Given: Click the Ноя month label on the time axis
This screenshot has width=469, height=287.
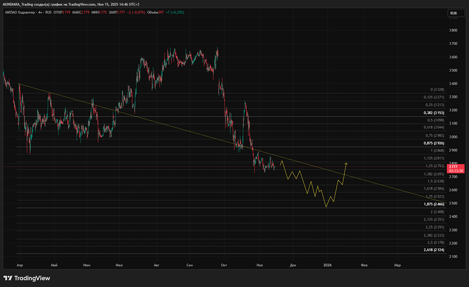Looking at the screenshot, I should coord(260,265).
